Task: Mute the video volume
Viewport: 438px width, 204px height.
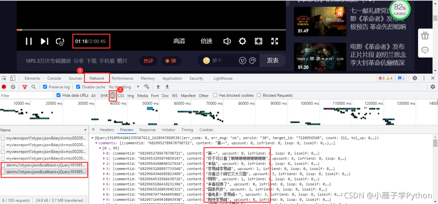Action: 227,41
